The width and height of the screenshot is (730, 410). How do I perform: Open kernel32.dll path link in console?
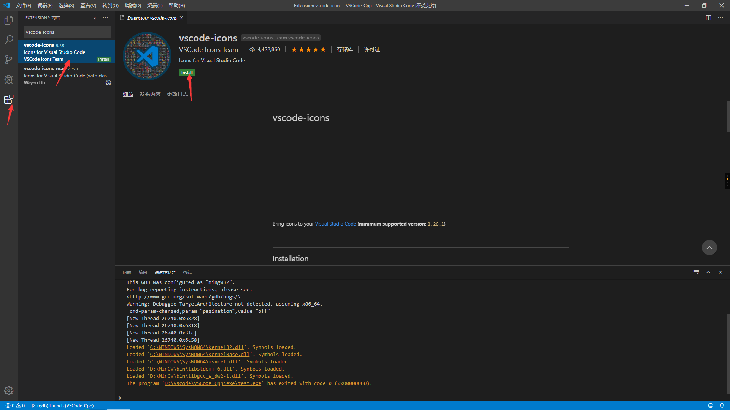pyautogui.click(x=197, y=347)
